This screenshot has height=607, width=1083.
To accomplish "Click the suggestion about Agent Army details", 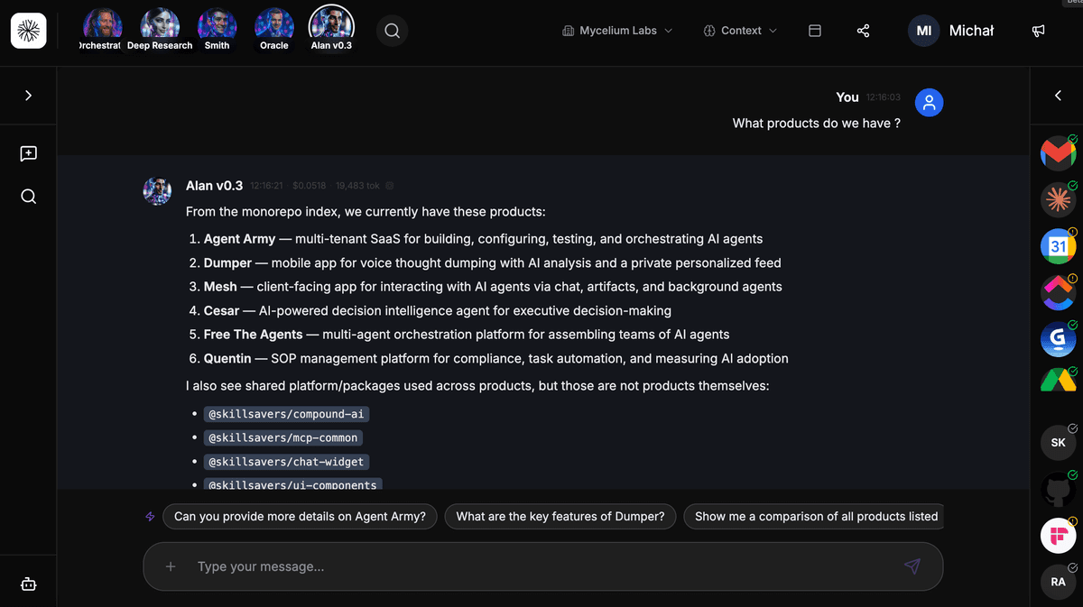I will coord(300,516).
